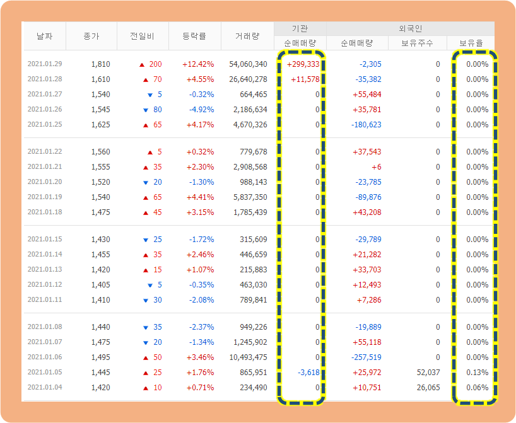Click institutional net buy +299,333
Image resolution: width=516 pixels, height=423 pixels.
[x=303, y=64]
